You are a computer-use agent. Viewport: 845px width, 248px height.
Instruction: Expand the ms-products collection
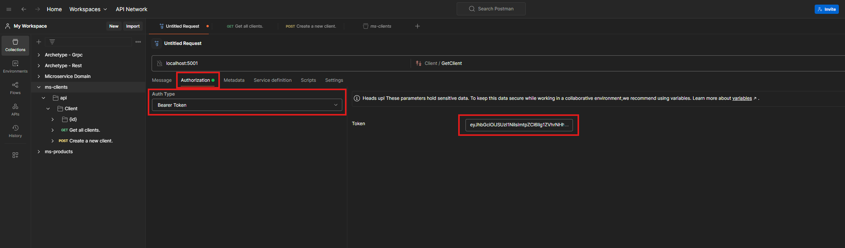pyautogui.click(x=39, y=152)
